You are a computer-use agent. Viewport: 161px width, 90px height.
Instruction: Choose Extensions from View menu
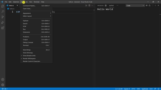coord(36,32)
